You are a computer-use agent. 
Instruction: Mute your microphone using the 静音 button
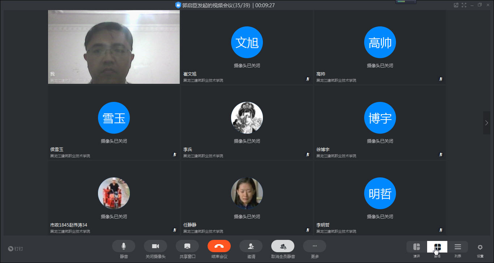[x=123, y=249]
